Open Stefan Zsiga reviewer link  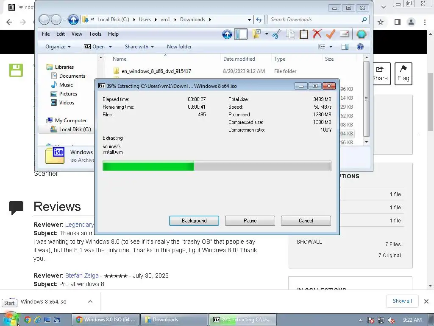pyautogui.click(x=82, y=275)
